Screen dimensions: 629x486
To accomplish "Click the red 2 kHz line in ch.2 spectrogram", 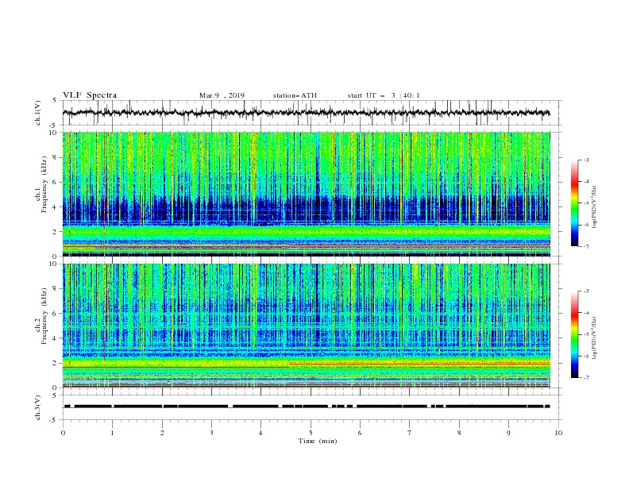I will 419,363.
